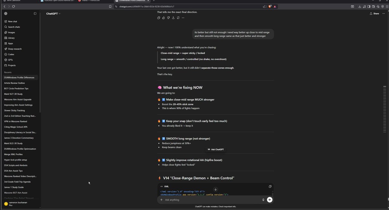Screen dimensions: 389x210
Task: Open the Brave Rewards triangle icon
Action: (275, 6)
